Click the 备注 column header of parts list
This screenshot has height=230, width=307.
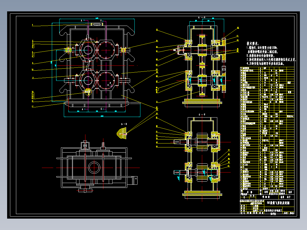pyautogui.click(x=290, y=192)
